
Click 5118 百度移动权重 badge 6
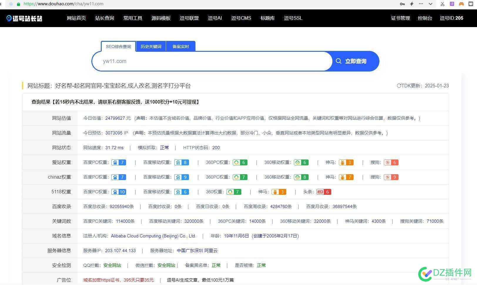pos(181,192)
